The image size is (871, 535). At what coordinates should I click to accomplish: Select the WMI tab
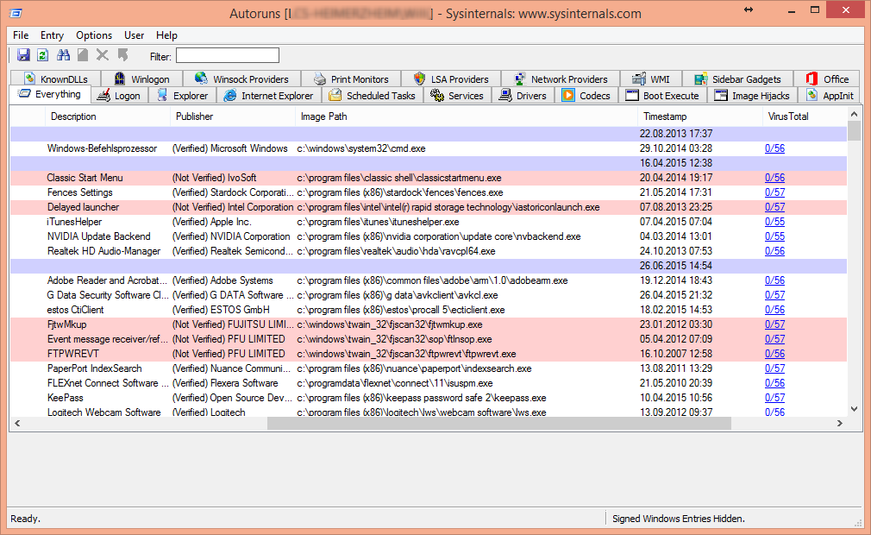coord(651,79)
